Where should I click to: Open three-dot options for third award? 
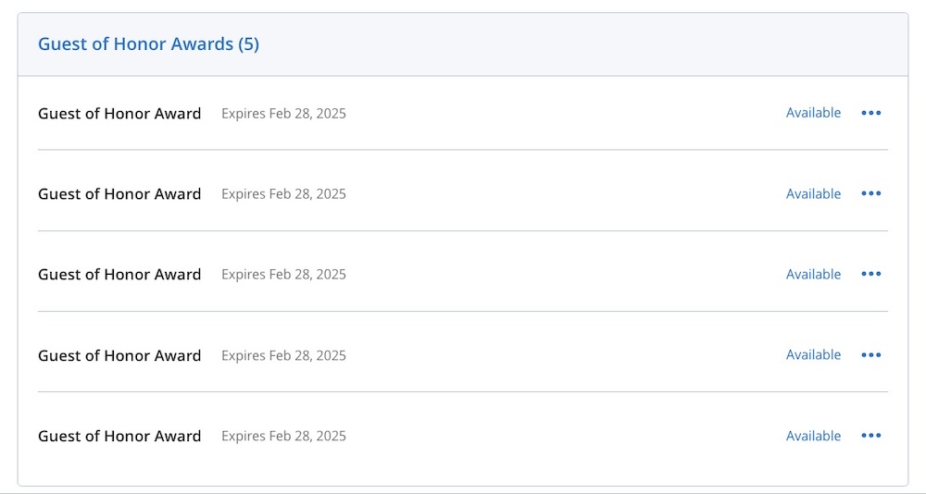click(871, 274)
